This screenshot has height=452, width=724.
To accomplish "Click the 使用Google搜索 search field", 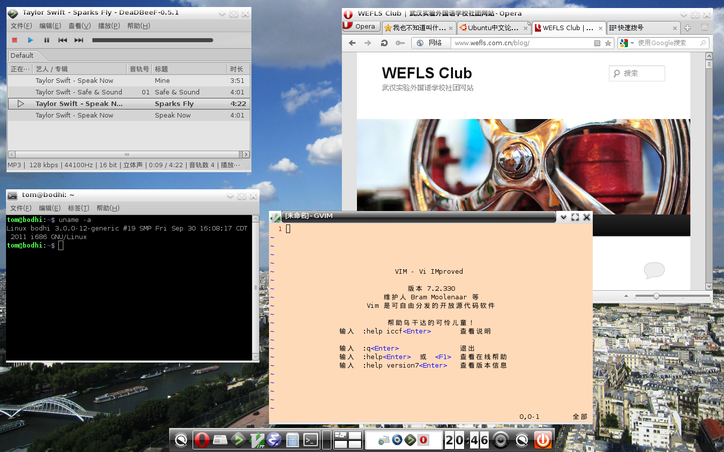I will (x=667, y=43).
